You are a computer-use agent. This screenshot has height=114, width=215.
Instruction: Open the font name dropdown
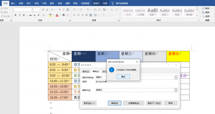click(31, 10)
